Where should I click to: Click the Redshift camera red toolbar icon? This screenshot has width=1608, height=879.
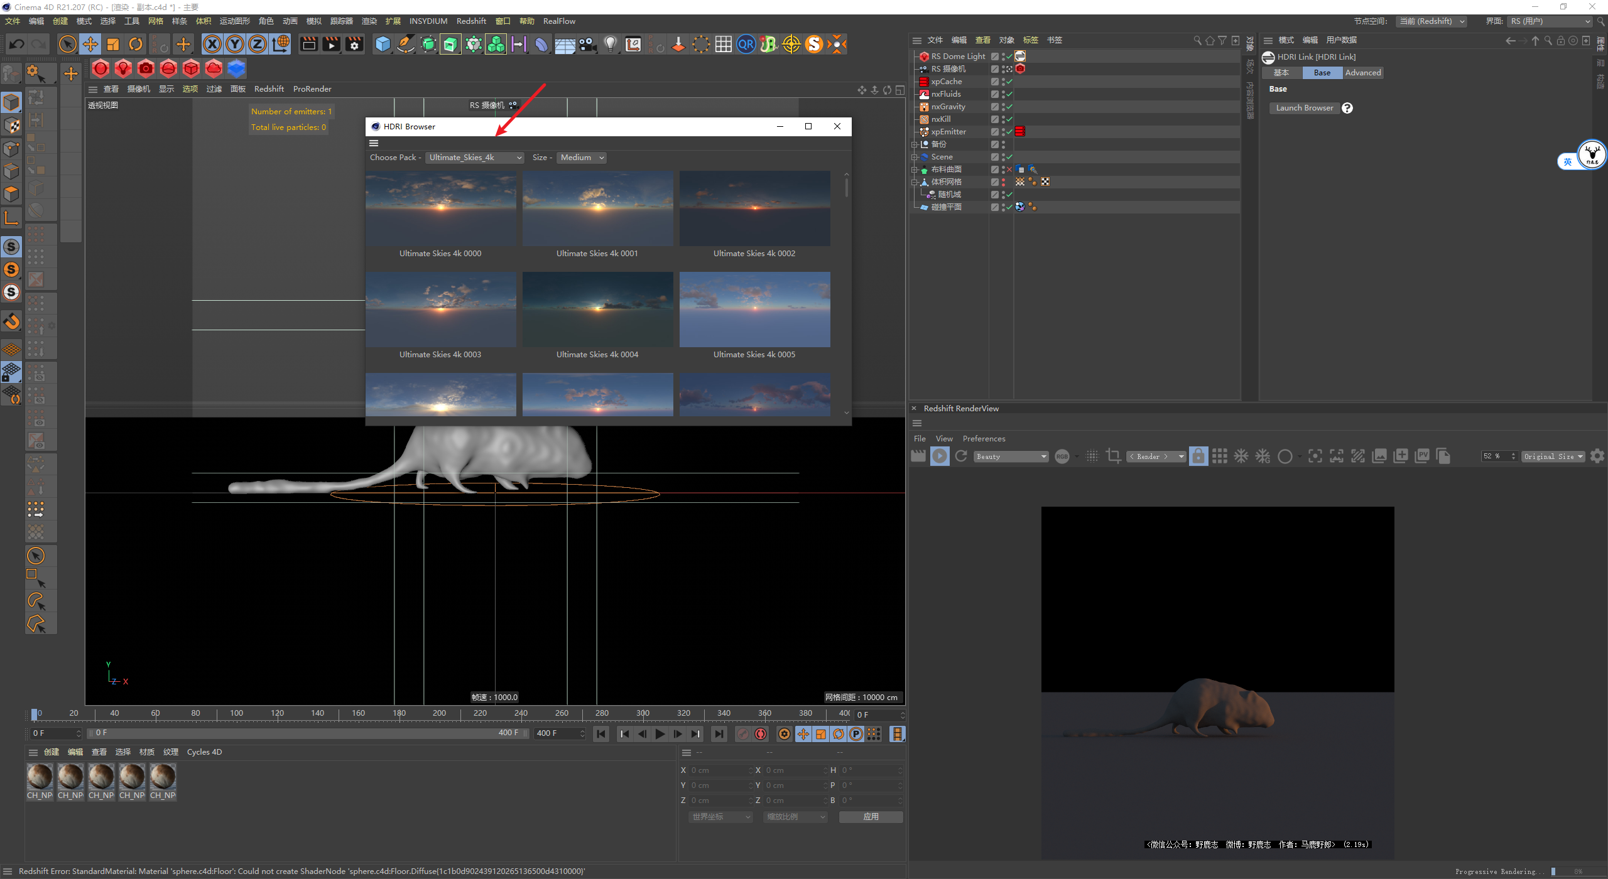146,68
